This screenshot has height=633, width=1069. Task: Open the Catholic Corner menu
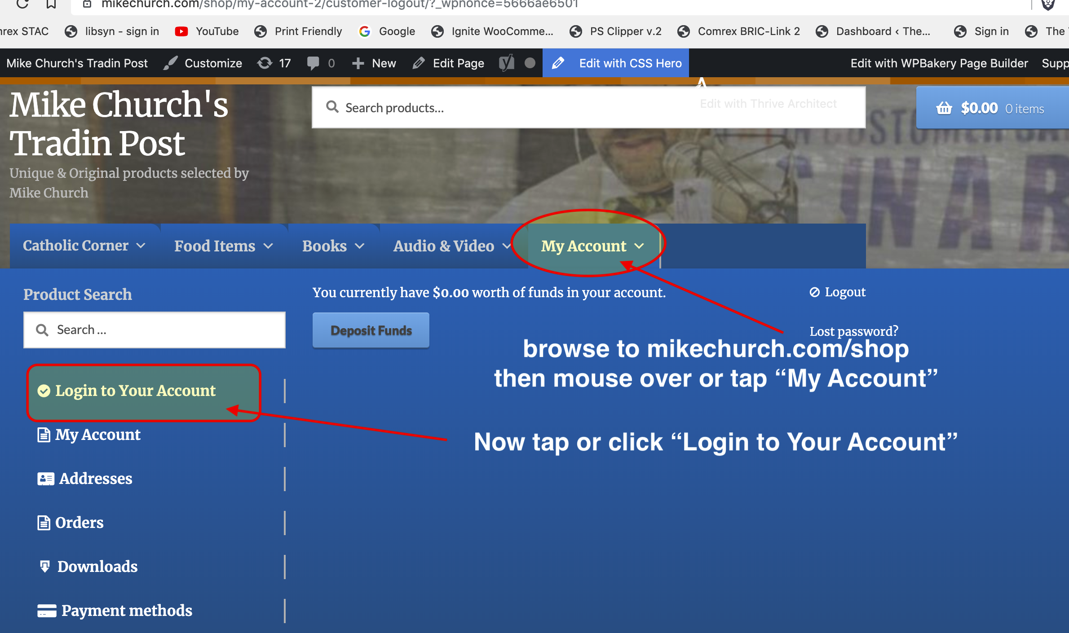point(75,246)
